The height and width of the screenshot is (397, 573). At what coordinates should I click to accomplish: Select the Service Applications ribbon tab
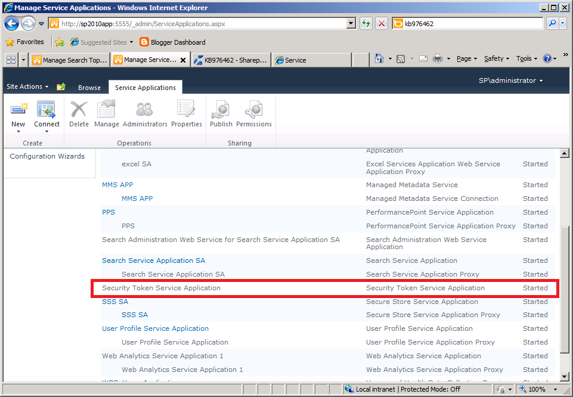[x=145, y=88]
